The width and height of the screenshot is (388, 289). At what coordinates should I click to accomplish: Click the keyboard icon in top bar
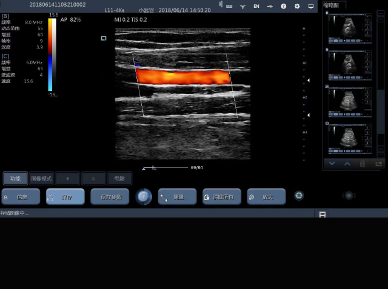229,6
